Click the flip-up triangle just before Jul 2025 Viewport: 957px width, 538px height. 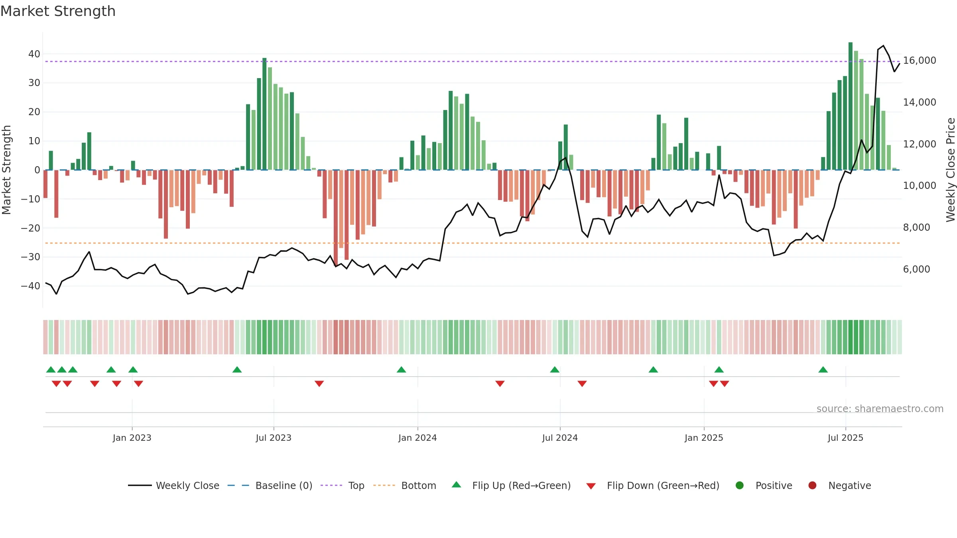point(823,369)
